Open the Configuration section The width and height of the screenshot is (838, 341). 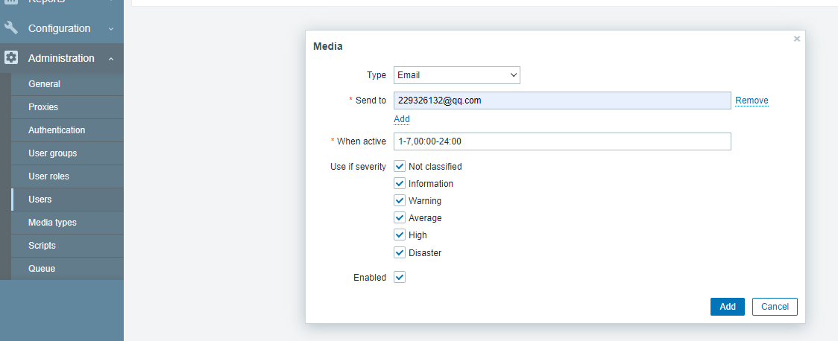[61, 28]
